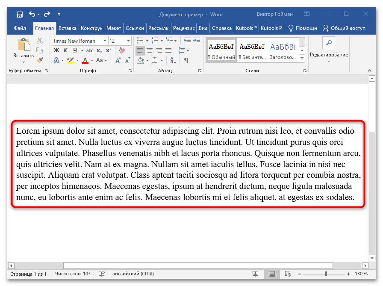Click the Undo arrow icon

click(32, 15)
